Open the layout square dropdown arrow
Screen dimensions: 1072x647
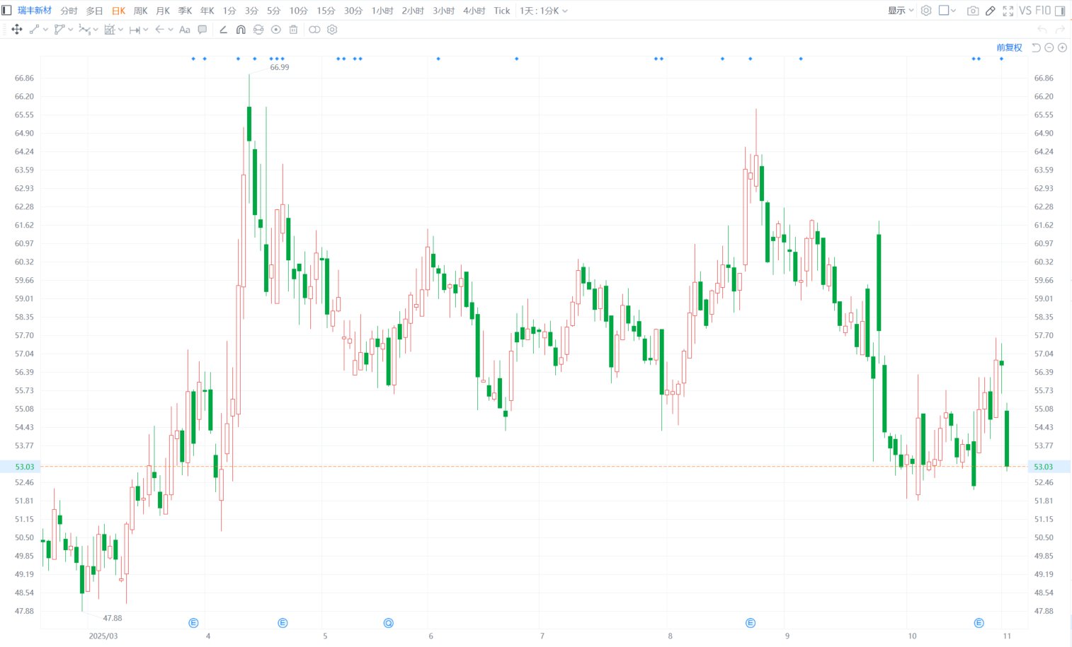953,11
